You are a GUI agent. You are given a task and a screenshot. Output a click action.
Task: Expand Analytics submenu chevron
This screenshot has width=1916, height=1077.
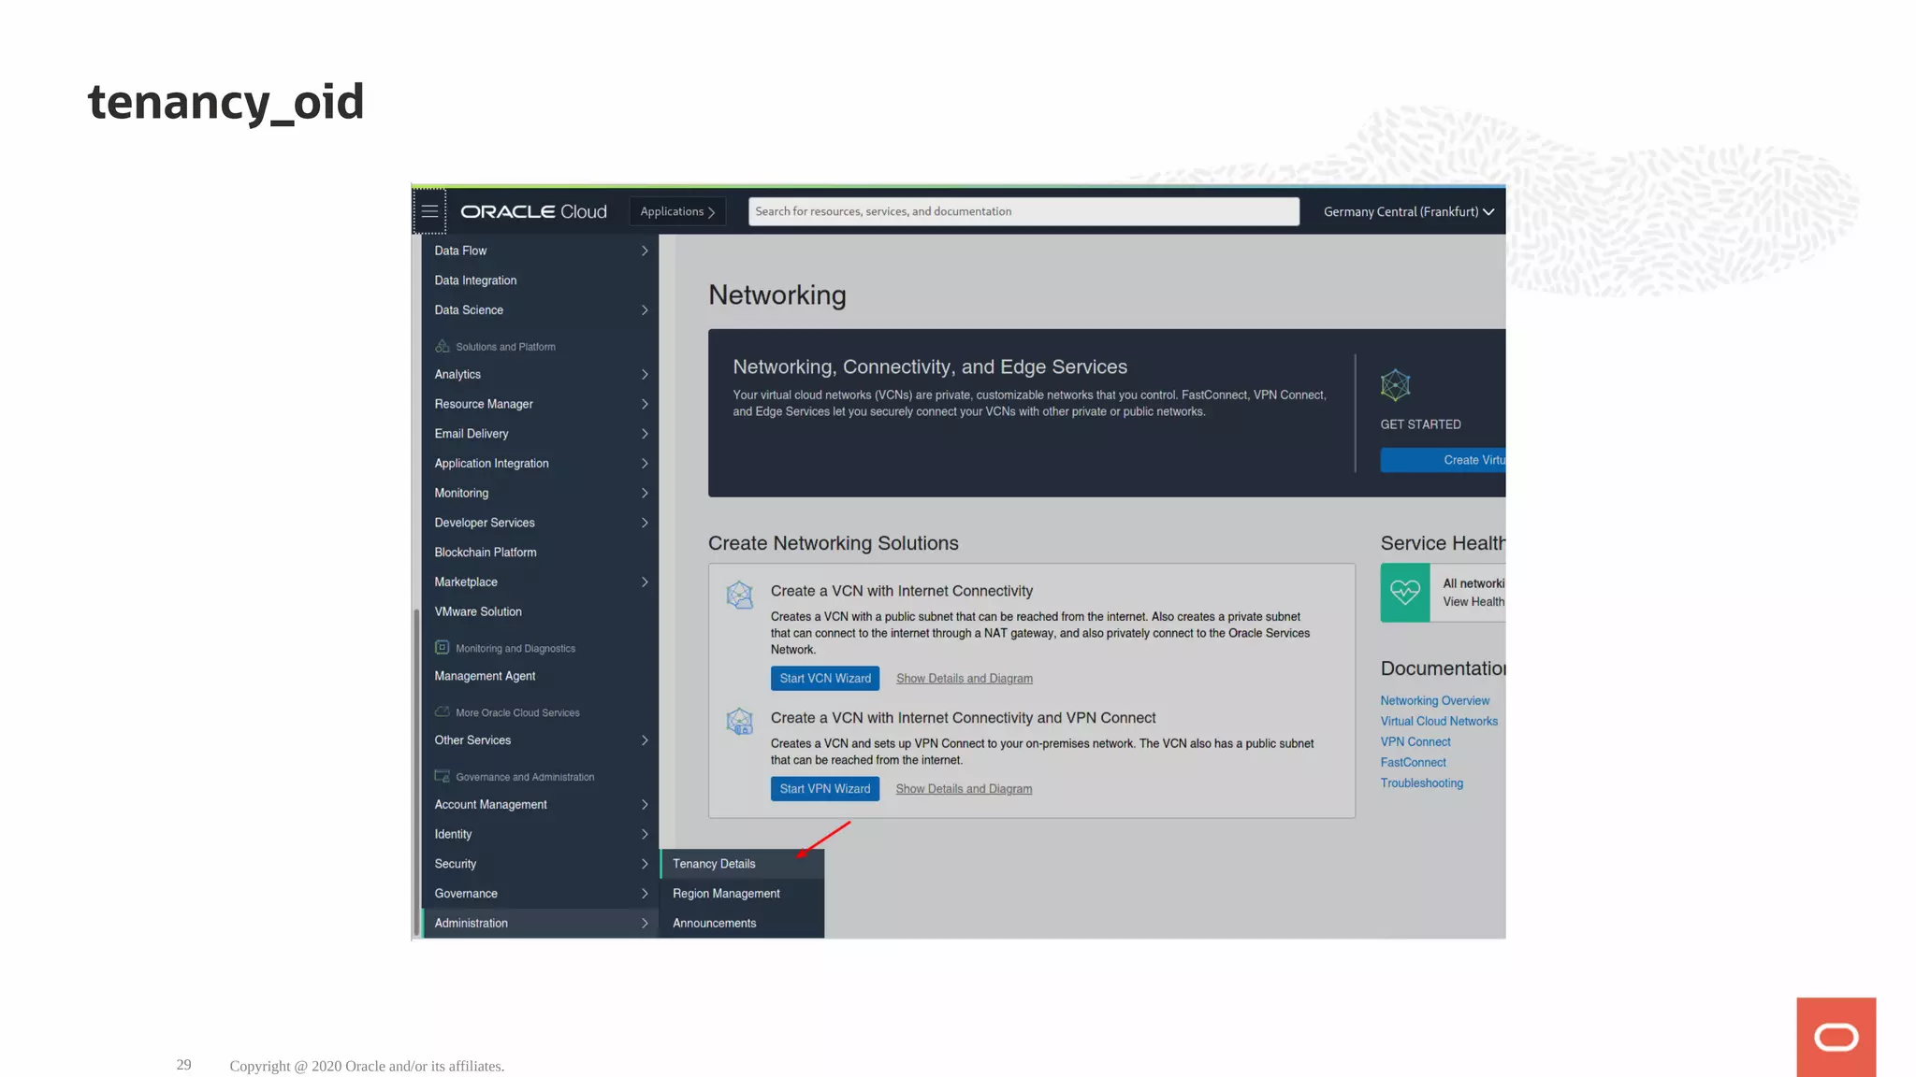(x=645, y=375)
